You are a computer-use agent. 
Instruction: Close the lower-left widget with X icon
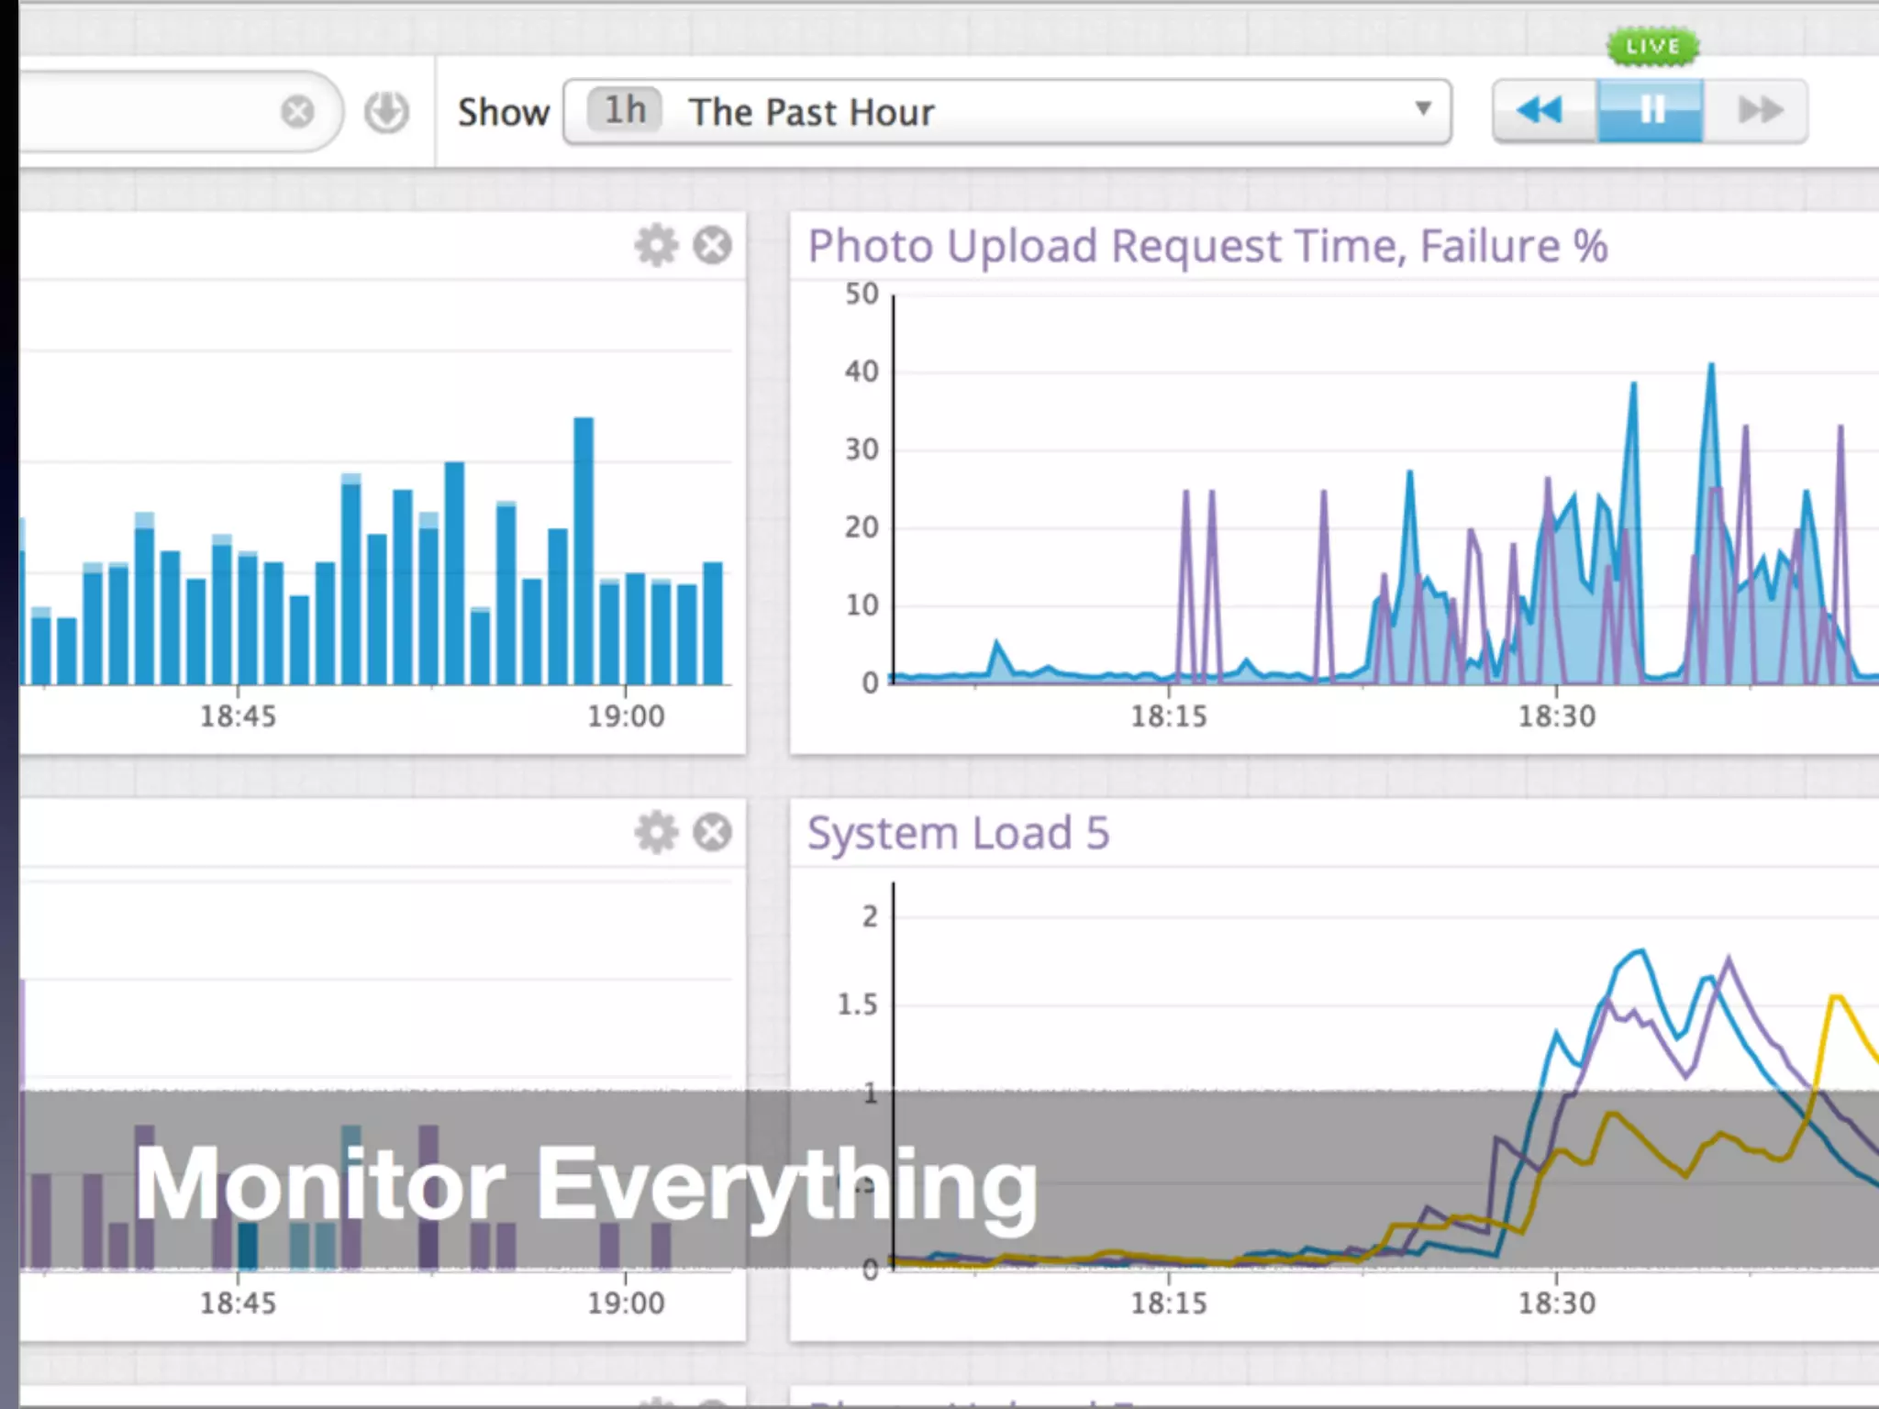pyautogui.click(x=712, y=833)
